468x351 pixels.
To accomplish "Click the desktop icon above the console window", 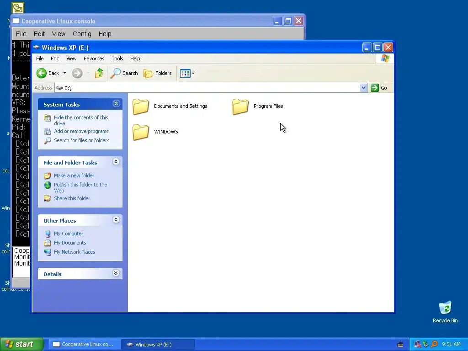I will 18,8.
